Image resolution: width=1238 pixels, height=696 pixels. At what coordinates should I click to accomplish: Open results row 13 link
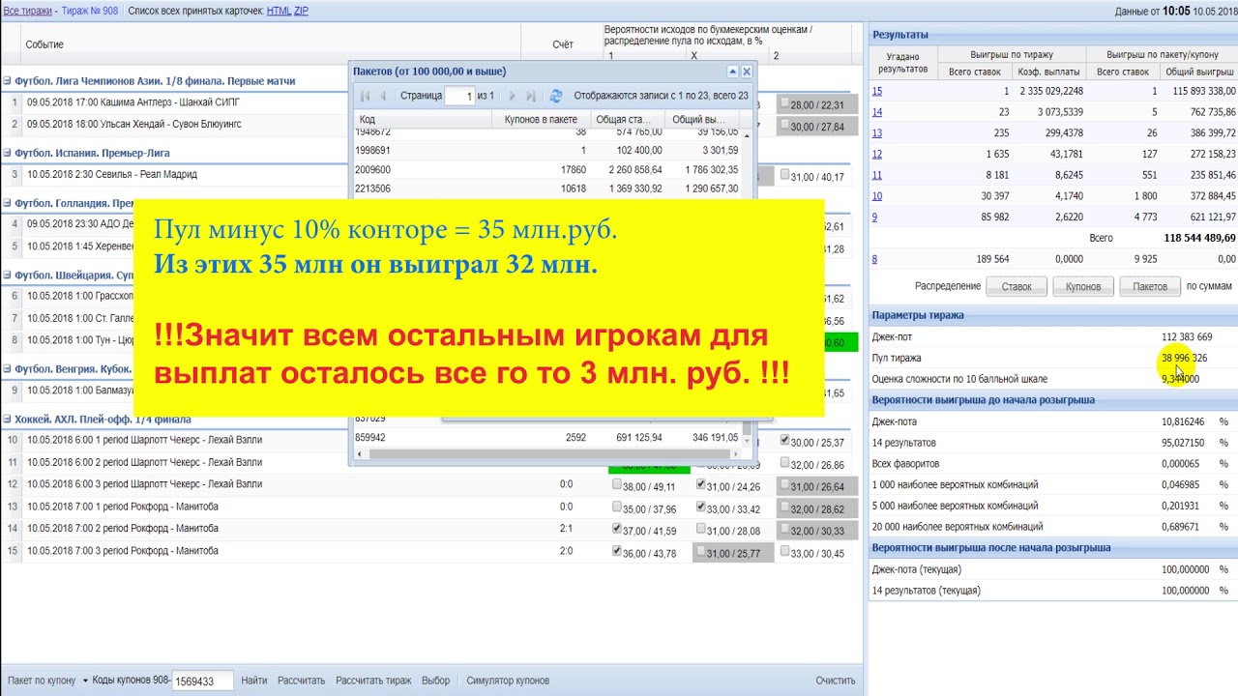pos(877,133)
